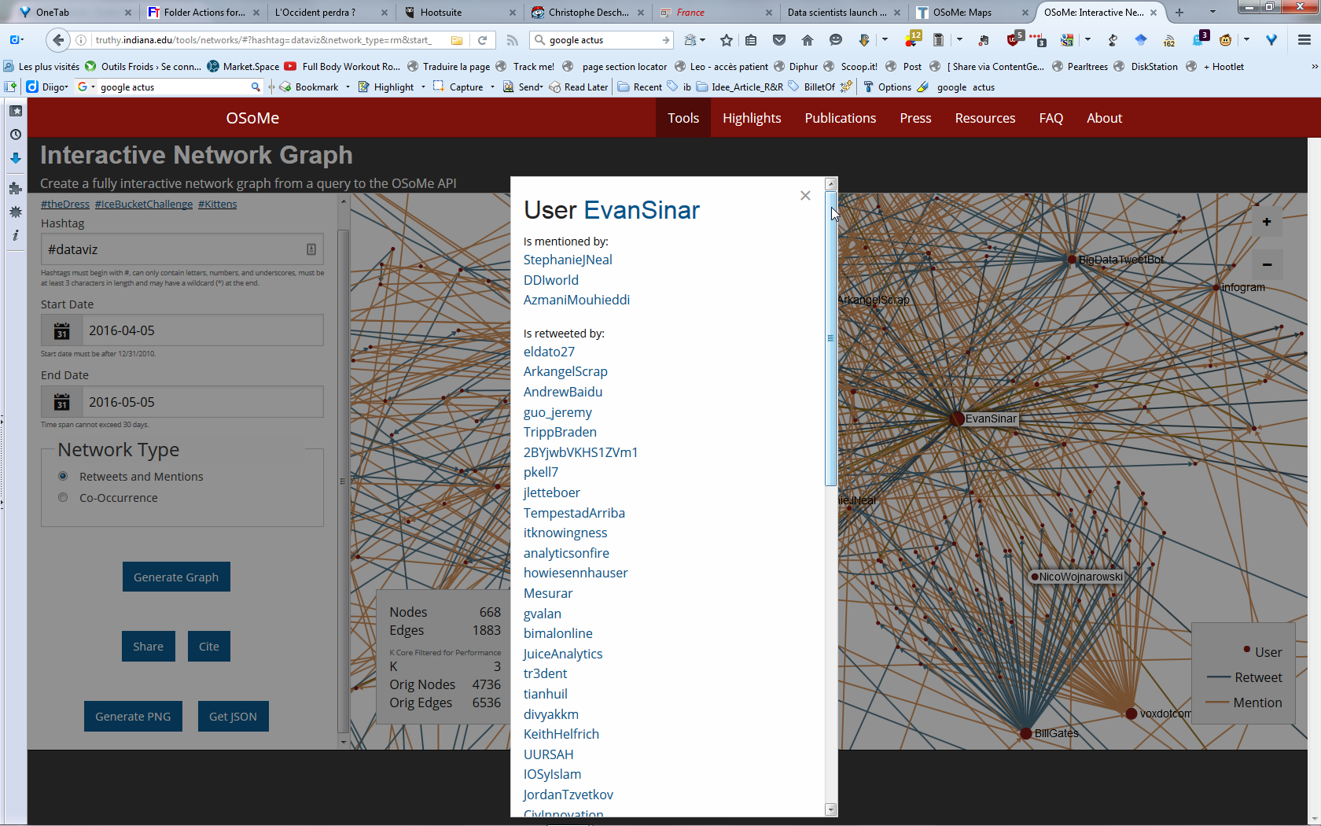Select Retweets and Mentions network type
This screenshot has width=1321, height=826.
[x=63, y=476]
